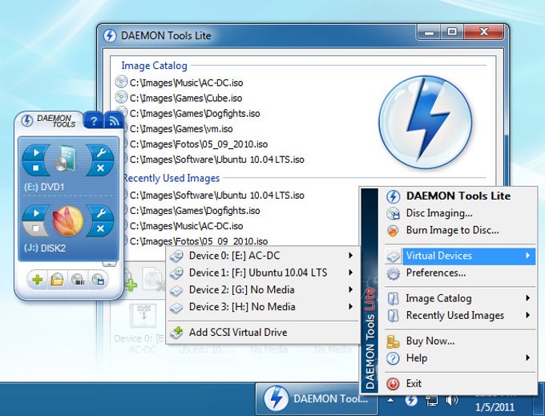Screen dimensions: 545x416
Task: Click the gadget help question mark icon
Action: [94, 121]
